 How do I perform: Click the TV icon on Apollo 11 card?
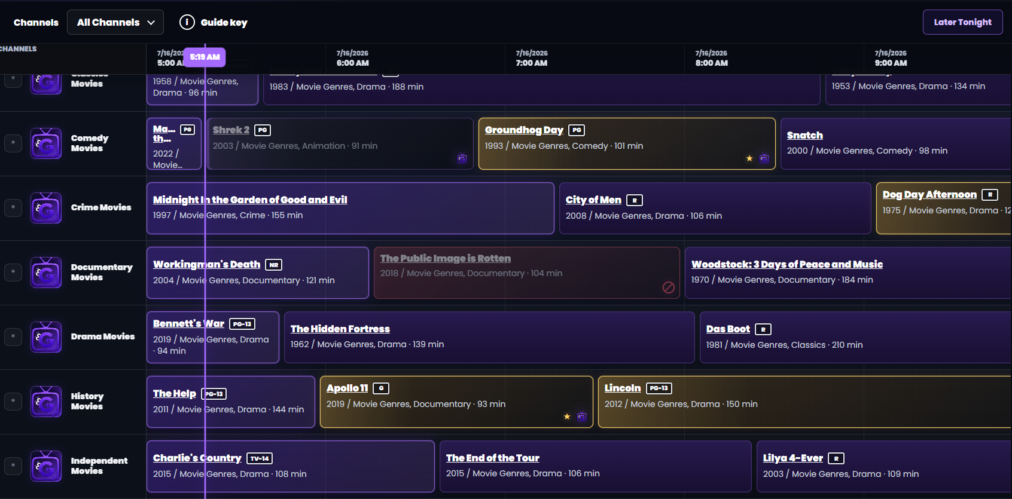tap(582, 417)
